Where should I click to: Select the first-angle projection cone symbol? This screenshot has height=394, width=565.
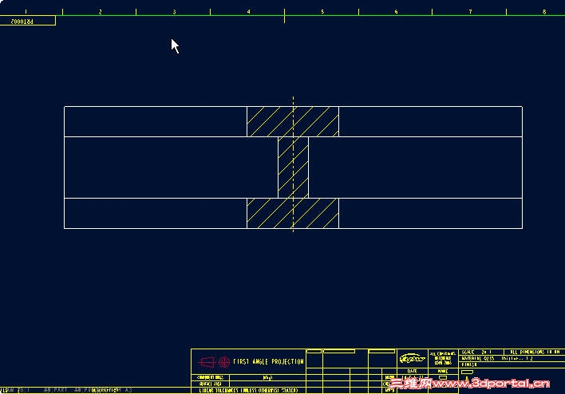click(x=207, y=361)
